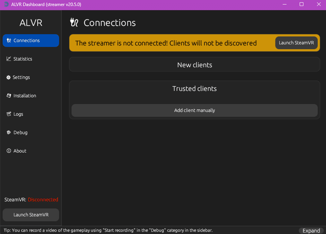Click the chart icon beside Statistics

[9, 59]
